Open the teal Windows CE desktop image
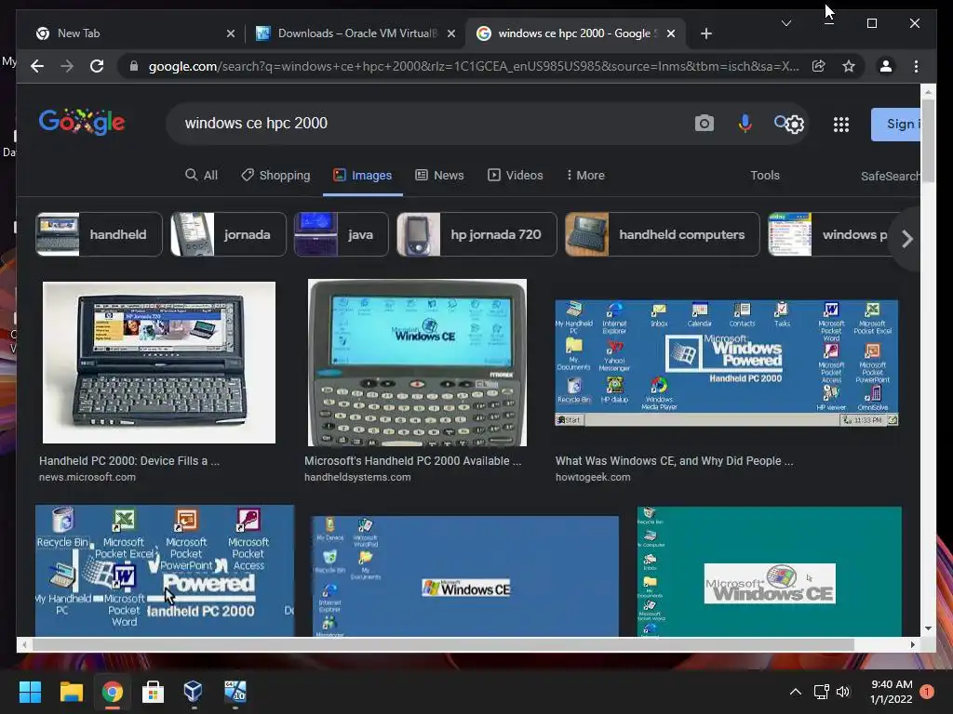Screen dimensions: 953x714 click(x=769, y=572)
